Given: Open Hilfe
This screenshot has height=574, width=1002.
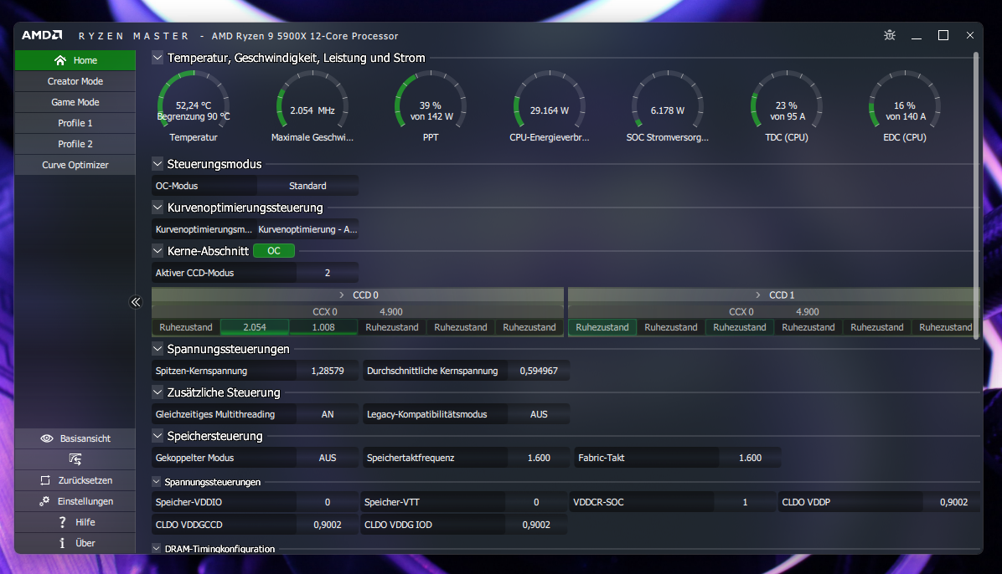Looking at the screenshot, I should 75,522.
